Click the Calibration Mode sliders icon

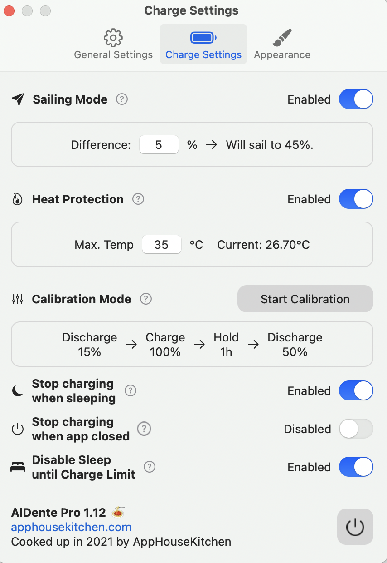pos(17,299)
